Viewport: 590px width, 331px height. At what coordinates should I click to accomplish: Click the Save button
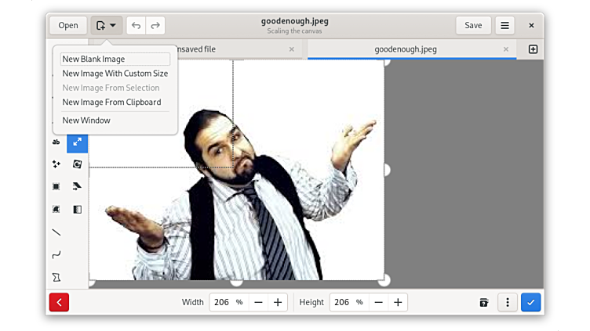[473, 25]
